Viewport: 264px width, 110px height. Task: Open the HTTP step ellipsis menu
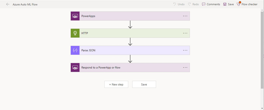coord(185,33)
